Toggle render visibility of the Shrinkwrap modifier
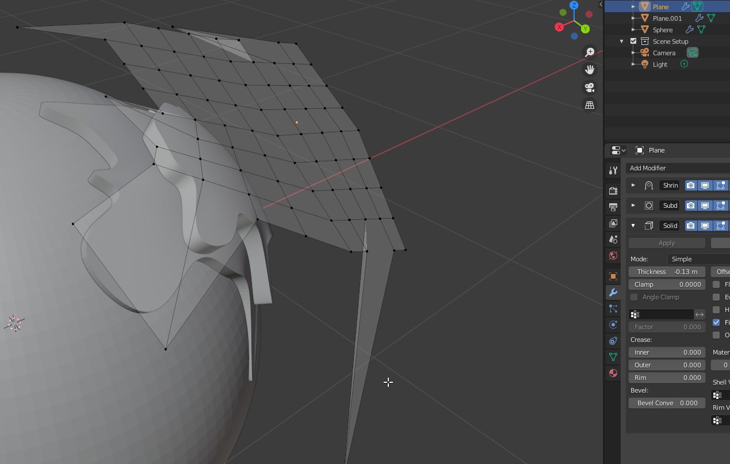The height and width of the screenshot is (464, 730). pos(690,185)
